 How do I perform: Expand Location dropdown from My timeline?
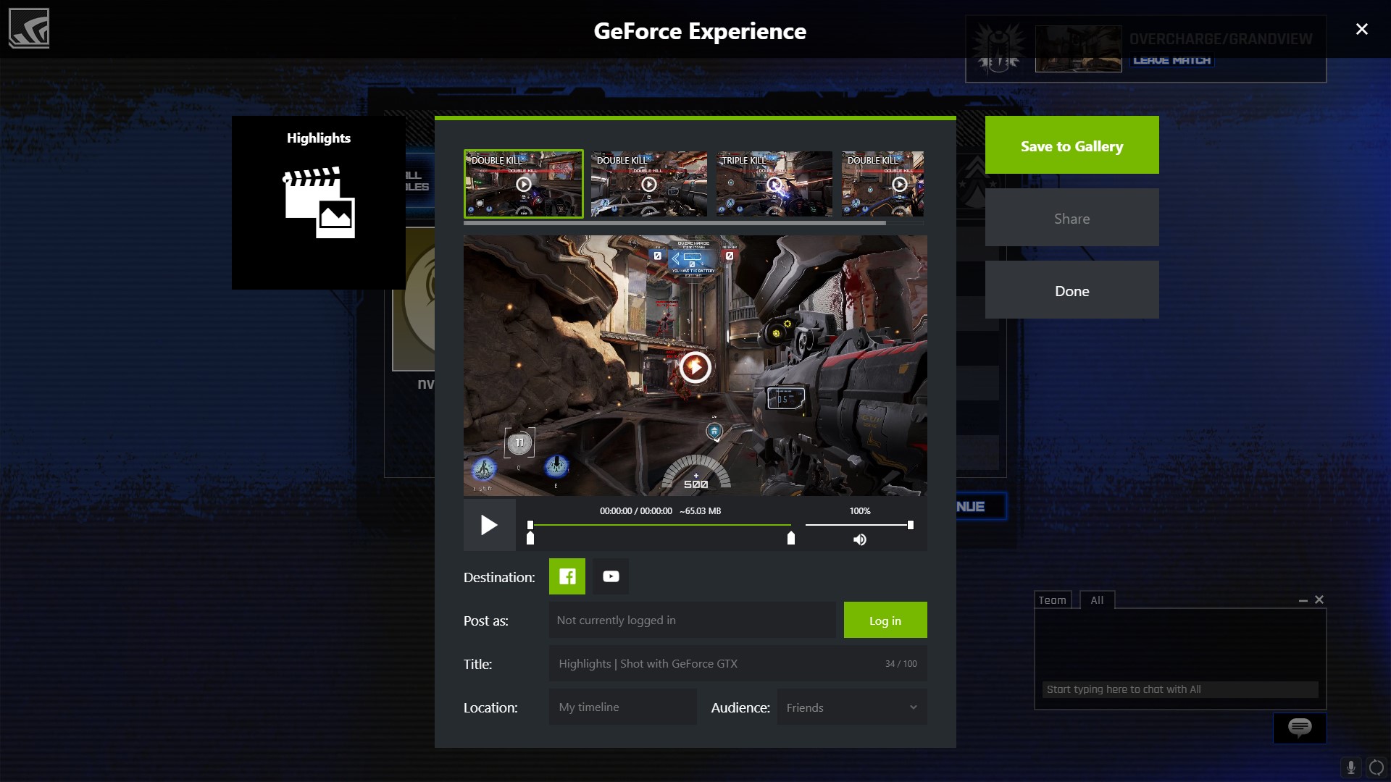point(622,707)
